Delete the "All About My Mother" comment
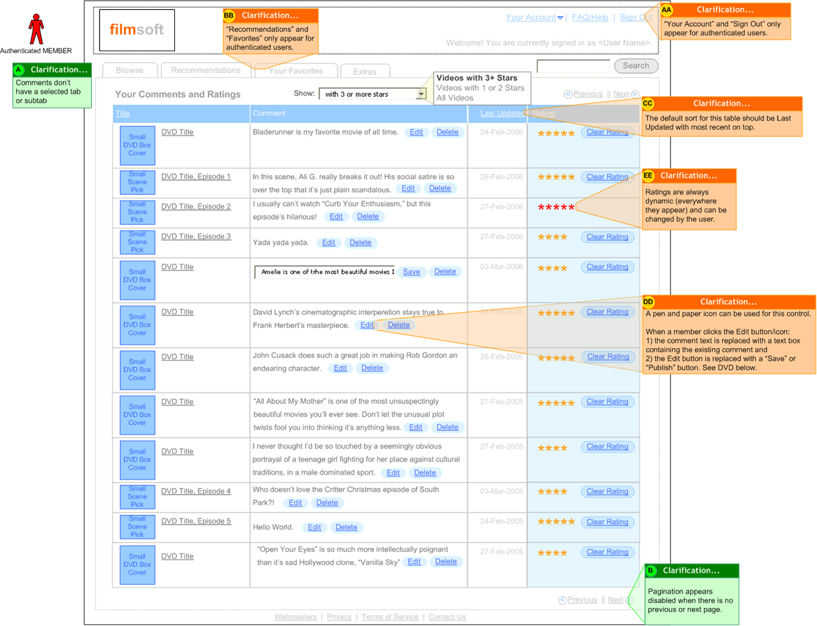The image size is (817, 626). click(448, 428)
